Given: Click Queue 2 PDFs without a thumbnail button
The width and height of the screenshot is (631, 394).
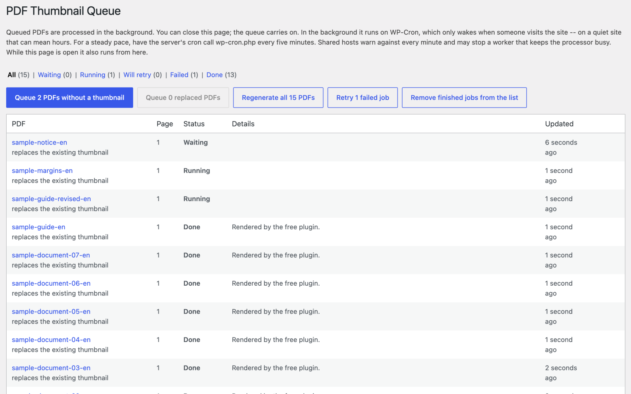Looking at the screenshot, I should click(x=69, y=98).
